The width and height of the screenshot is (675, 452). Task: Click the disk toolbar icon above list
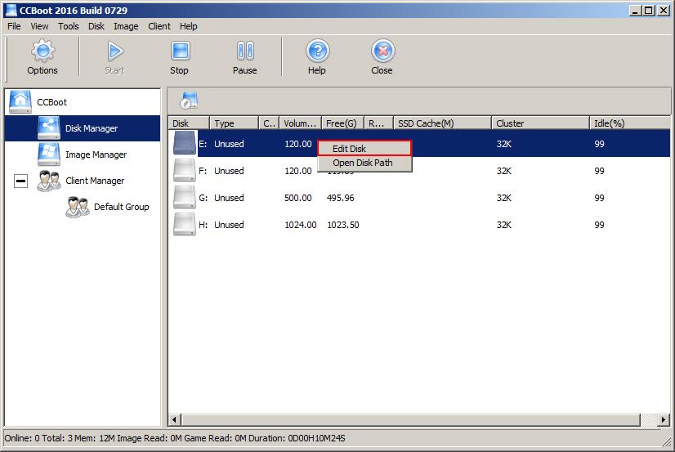pyautogui.click(x=189, y=101)
